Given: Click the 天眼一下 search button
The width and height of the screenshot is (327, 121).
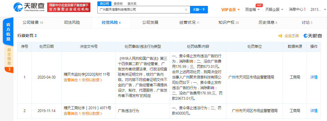Looking at the screenshot, I should (199, 10).
